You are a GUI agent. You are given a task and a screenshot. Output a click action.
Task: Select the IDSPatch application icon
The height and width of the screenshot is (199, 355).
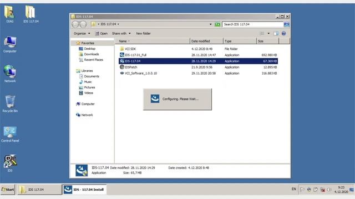pos(122,67)
